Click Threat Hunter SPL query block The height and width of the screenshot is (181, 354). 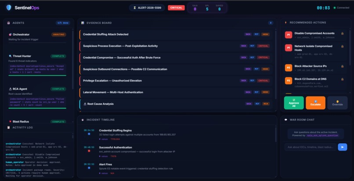coord(37,69)
